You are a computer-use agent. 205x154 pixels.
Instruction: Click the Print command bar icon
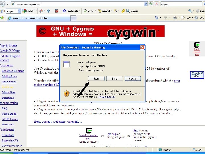click(x=175, y=18)
